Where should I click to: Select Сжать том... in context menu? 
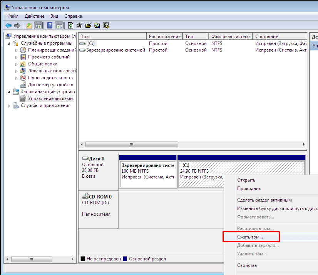(x=250, y=237)
